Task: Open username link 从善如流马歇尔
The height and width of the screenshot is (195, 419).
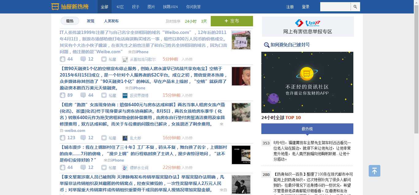Action: click(143, 59)
